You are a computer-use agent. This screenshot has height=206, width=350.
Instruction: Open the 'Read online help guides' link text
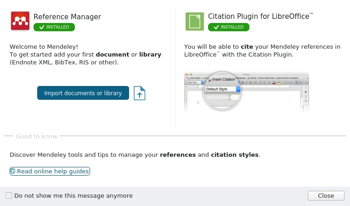53,172
